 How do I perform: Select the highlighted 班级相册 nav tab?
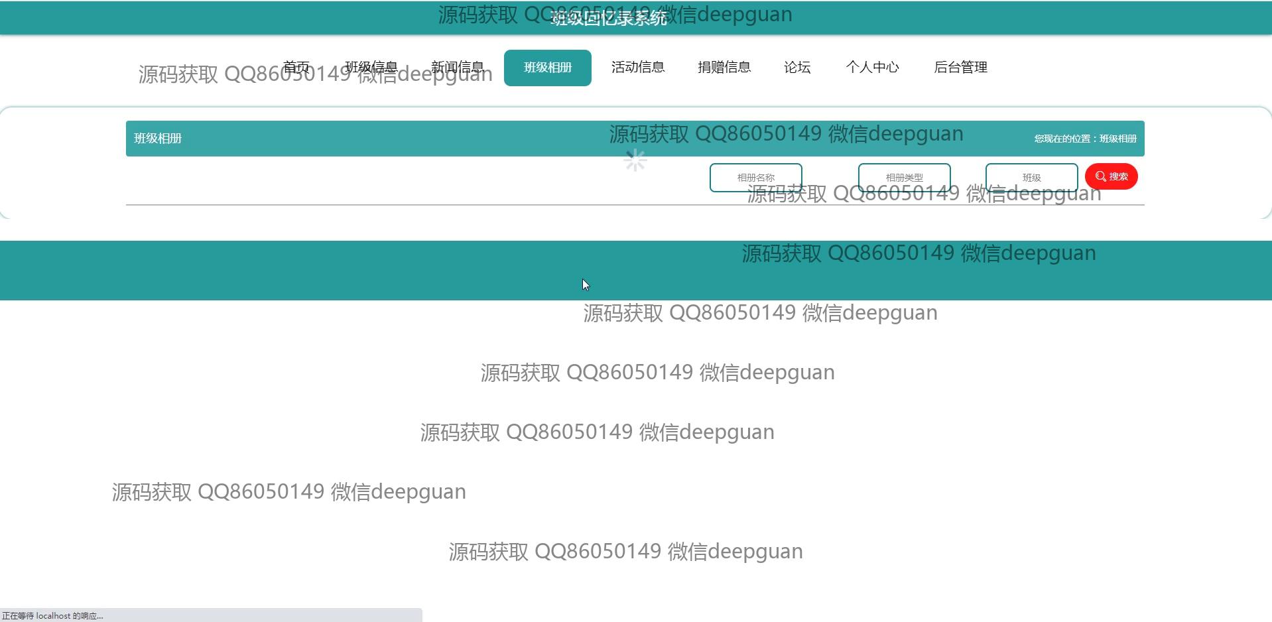tap(547, 68)
